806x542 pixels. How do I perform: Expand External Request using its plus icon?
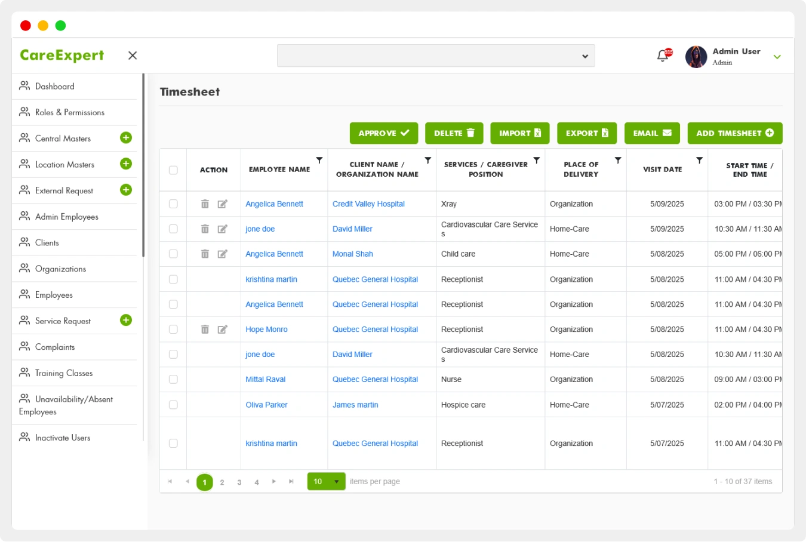coord(126,190)
